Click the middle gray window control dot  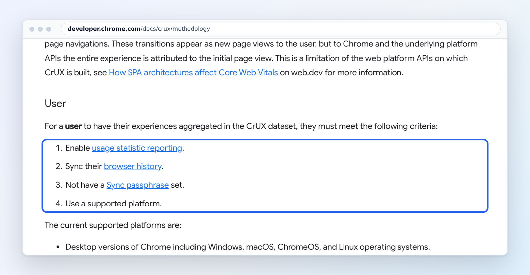click(x=40, y=29)
